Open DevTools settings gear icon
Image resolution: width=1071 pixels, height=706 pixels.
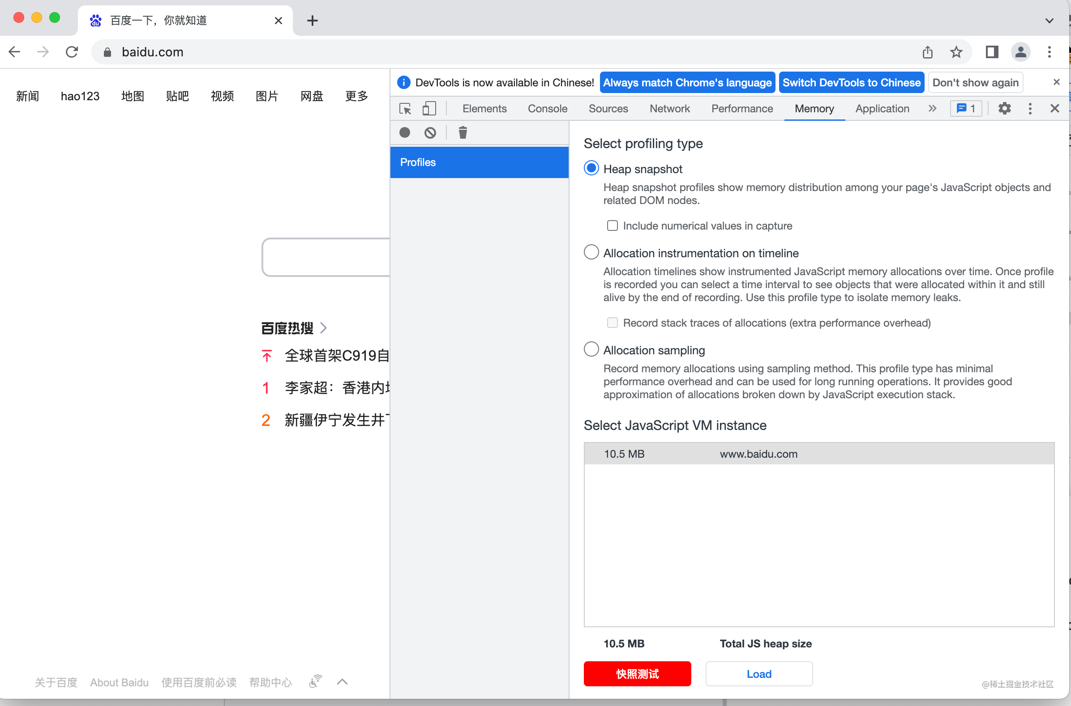pyautogui.click(x=1004, y=109)
